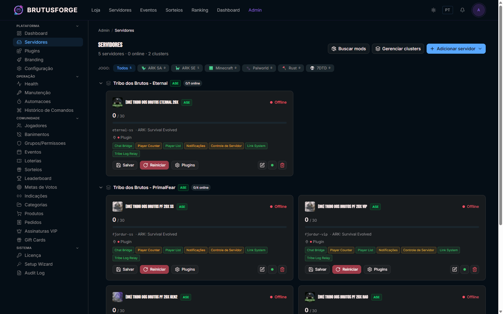This screenshot has width=503, height=314.
Task: Open the PT language selector
Action: (447, 10)
